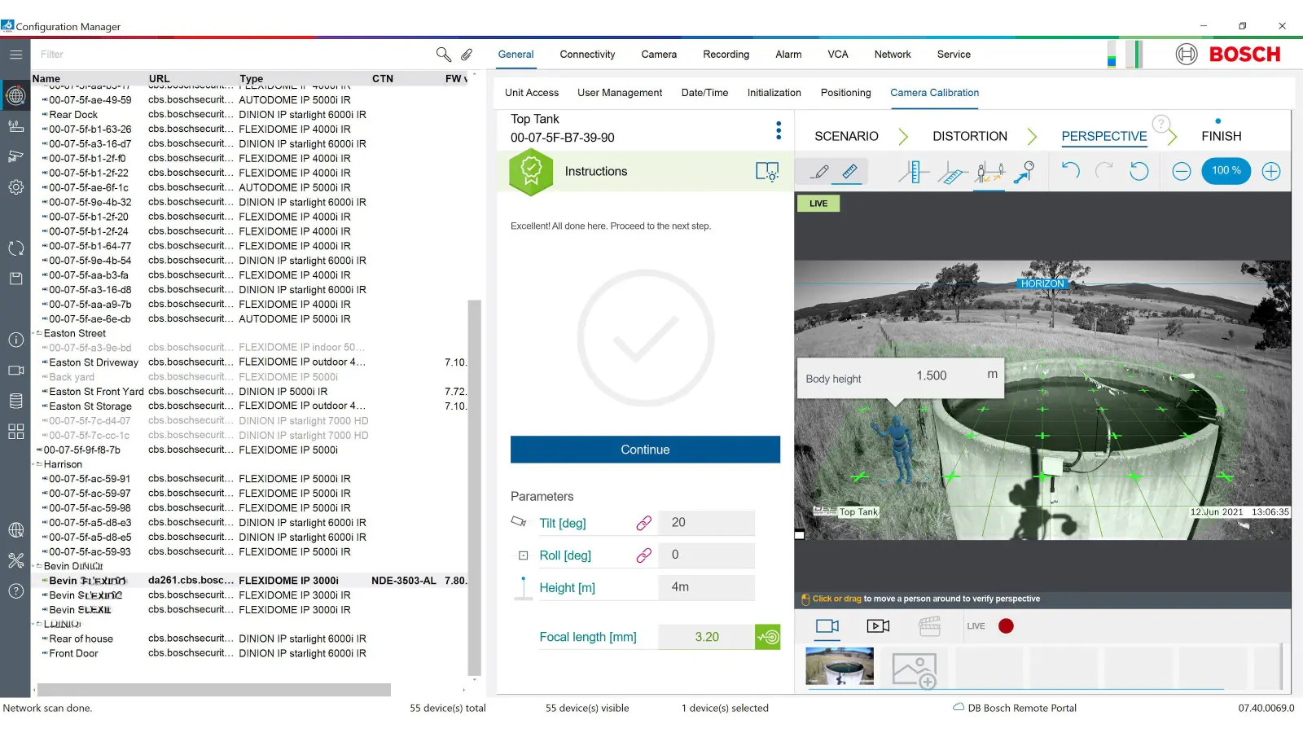Open the Connectivity main tab
The height and width of the screenshot is (733, 1303).
point(587,55)
